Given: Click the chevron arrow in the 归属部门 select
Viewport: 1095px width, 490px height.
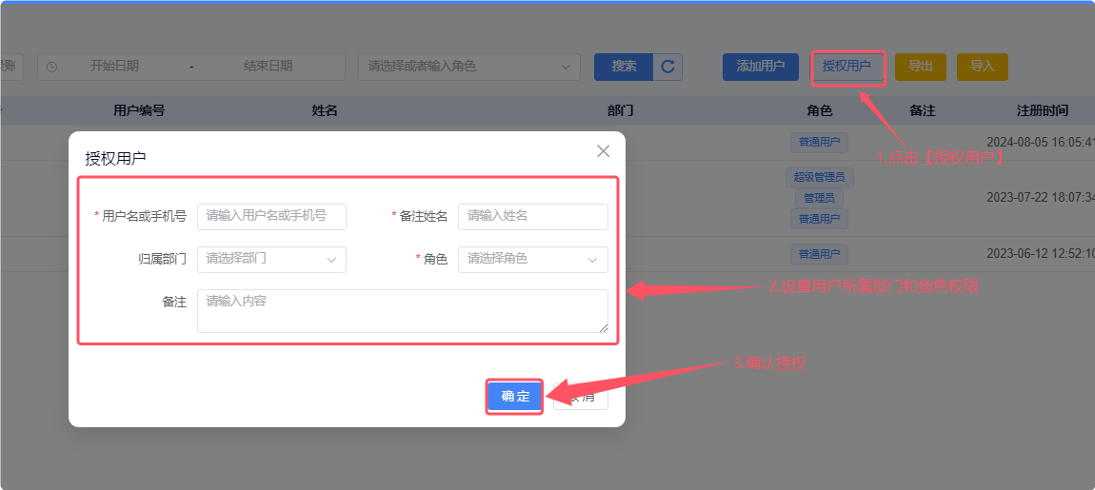Looking at the screenshot, I should click(331, 260).
